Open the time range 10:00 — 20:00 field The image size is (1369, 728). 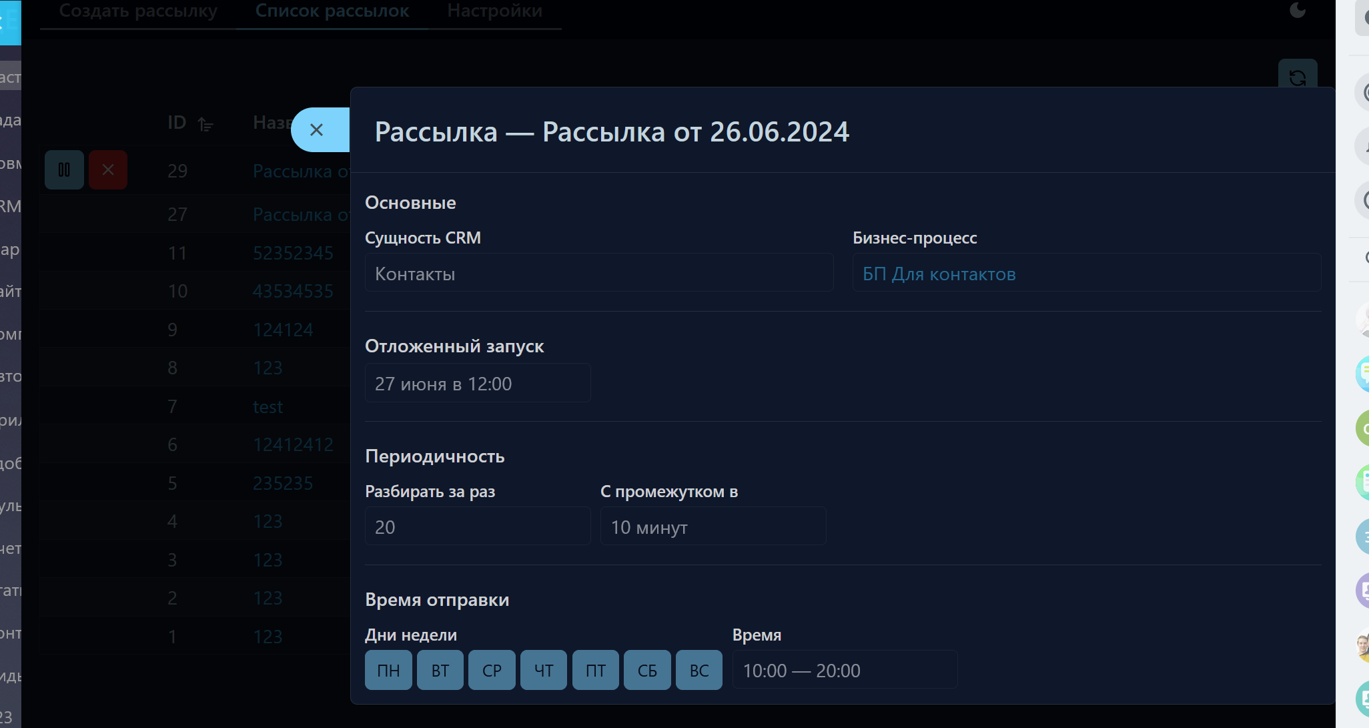coord(844,670)
